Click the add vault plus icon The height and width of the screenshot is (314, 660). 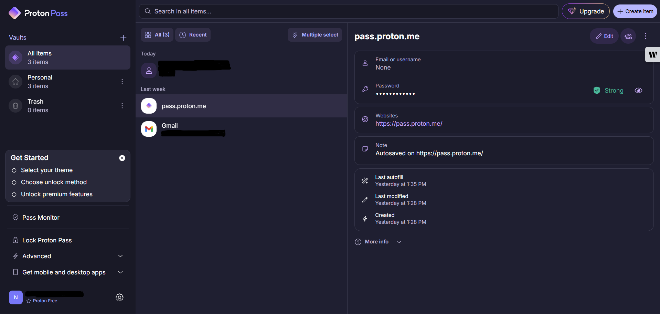[x=123, y=38]
